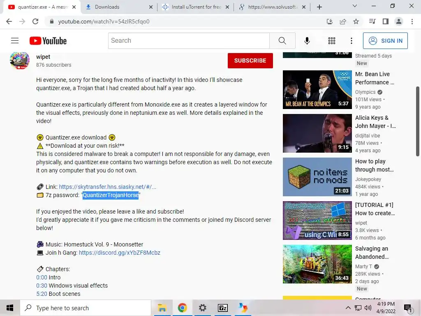This screenshot has width=421, height=316.
Task: Open Alicia Keys & John Mayer thumbnail
Action: tap(317, 133)
